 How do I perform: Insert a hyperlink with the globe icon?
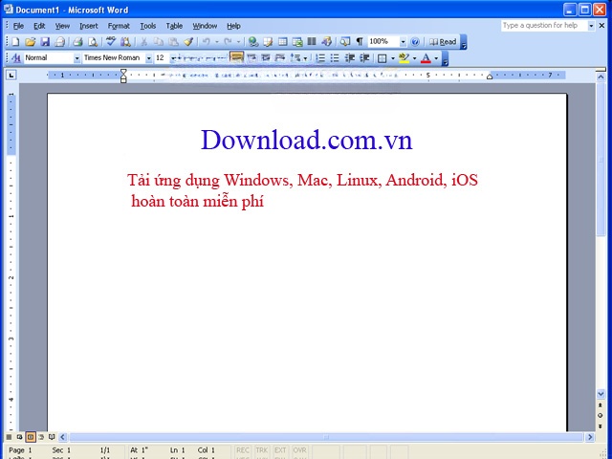click(x=253, y=42)
